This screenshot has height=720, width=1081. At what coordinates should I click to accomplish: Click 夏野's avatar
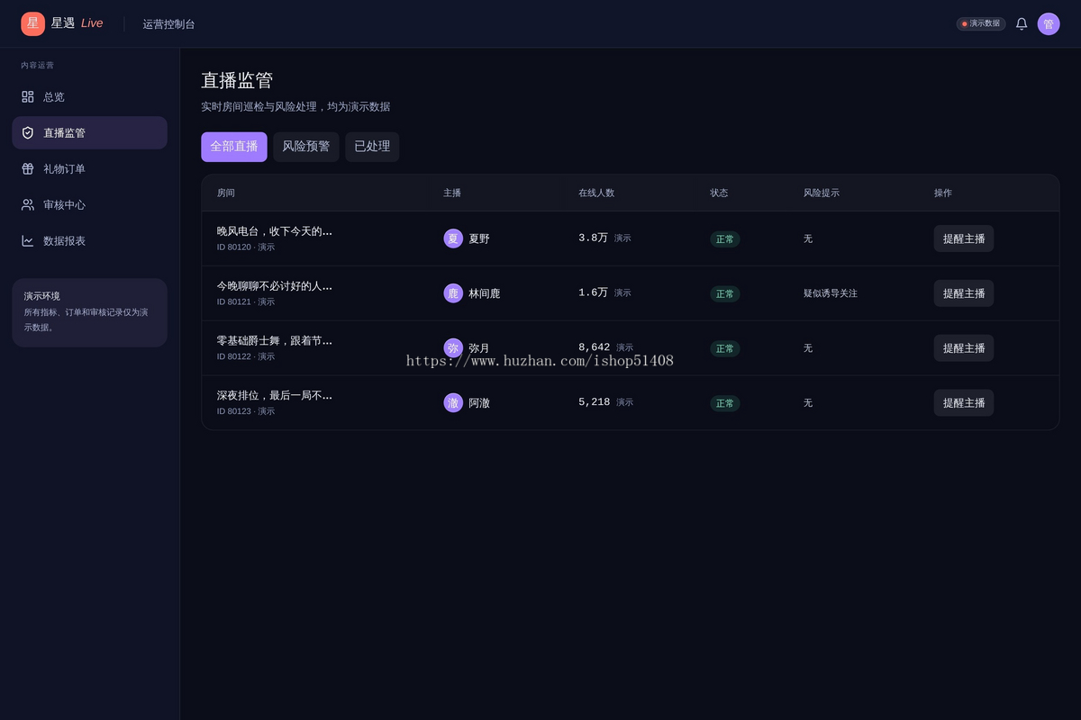click(x=453, y=238)
